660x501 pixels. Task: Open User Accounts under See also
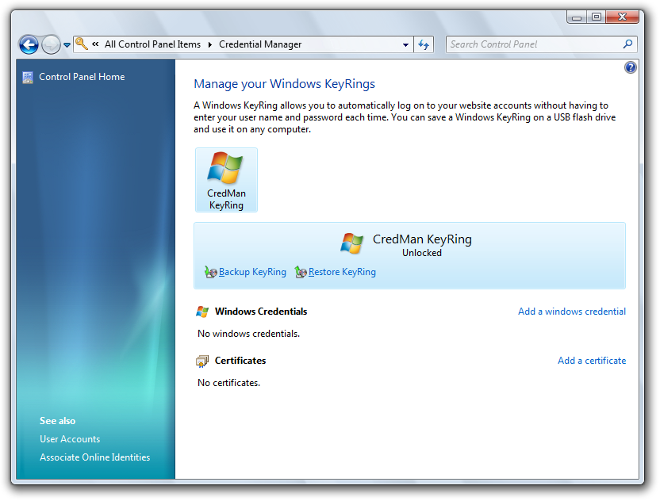pos(70,438)
